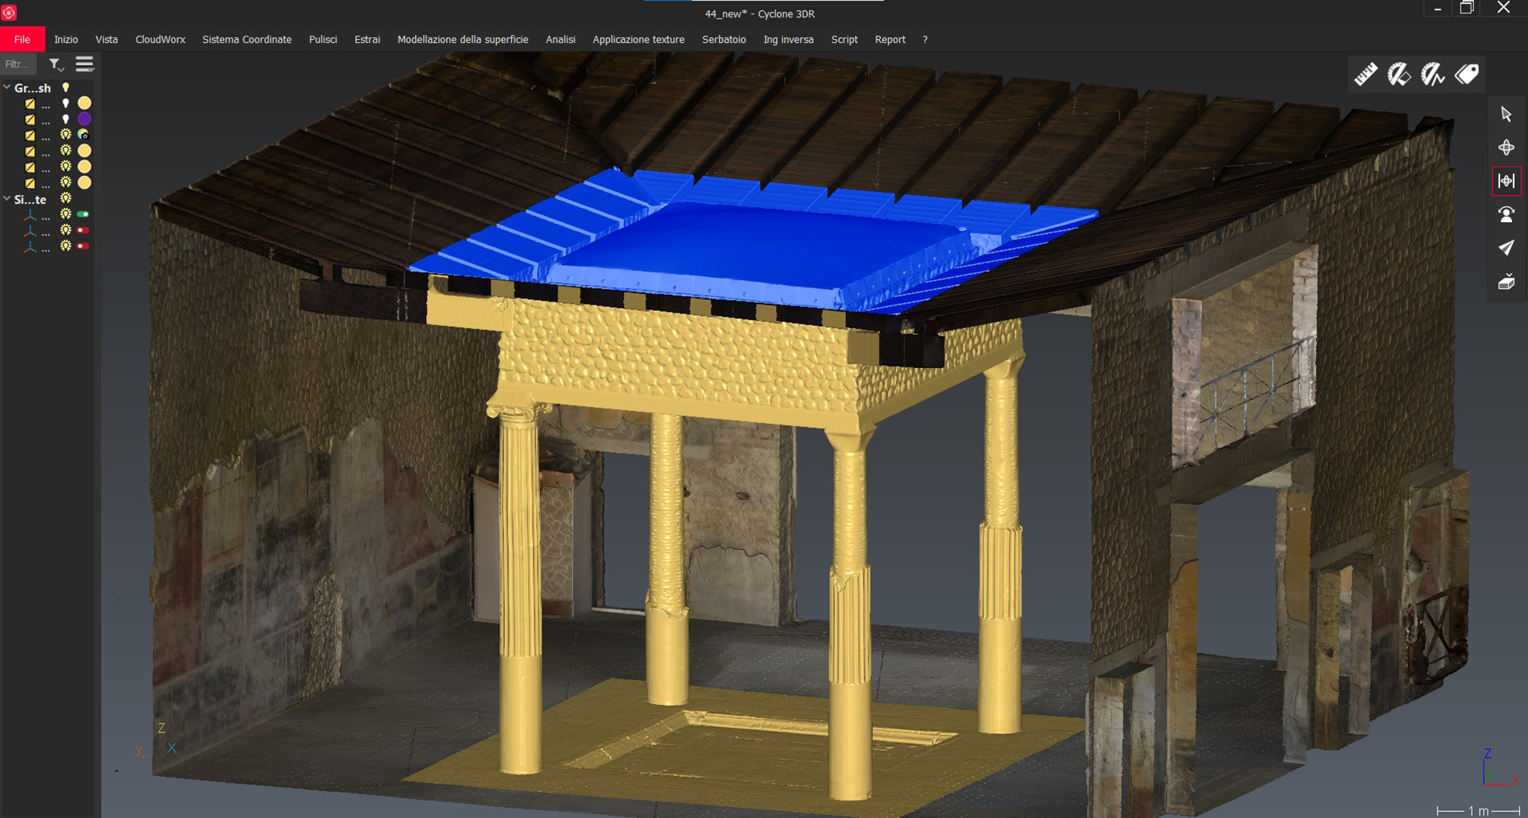Collapse the Gr...sh tree group

tap(7, 87)
